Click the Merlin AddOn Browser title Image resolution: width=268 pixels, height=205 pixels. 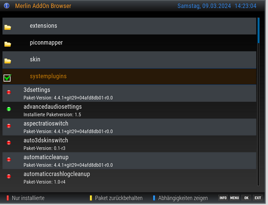point(43,6)
